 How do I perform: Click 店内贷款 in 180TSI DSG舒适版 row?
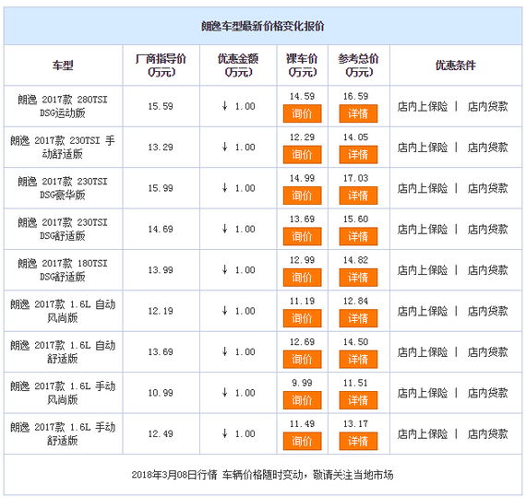(x=488, y=270)
